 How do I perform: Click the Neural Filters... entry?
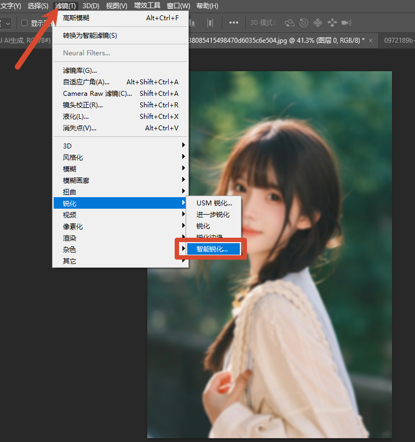click(120, 53)
